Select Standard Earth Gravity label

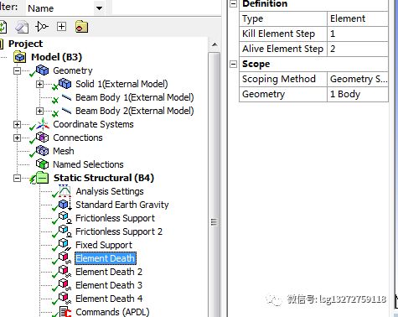pos(122,205)
